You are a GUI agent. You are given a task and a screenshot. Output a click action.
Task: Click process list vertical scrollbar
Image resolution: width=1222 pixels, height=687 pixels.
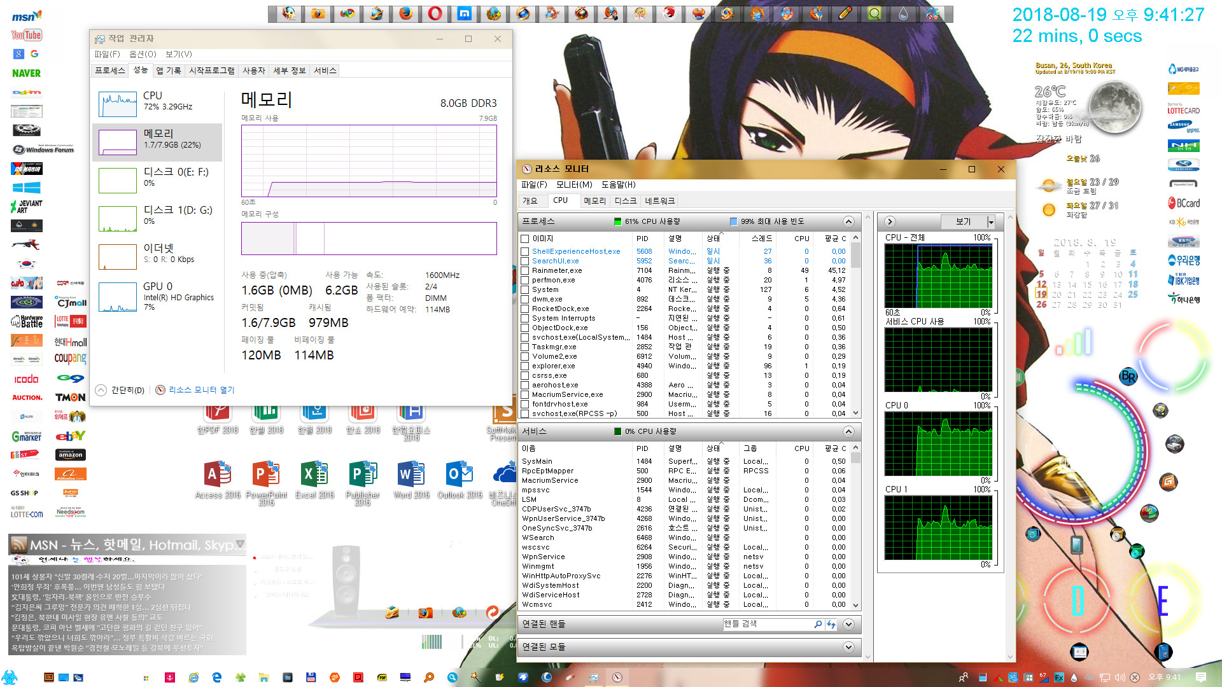855,326
